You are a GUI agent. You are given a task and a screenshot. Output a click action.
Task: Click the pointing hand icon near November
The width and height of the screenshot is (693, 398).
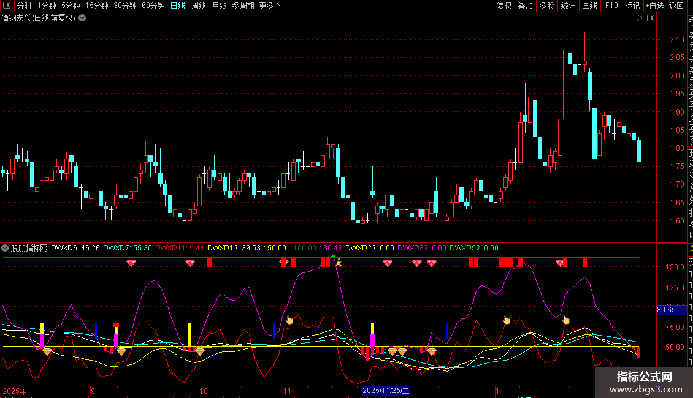[x=290, y=320]
